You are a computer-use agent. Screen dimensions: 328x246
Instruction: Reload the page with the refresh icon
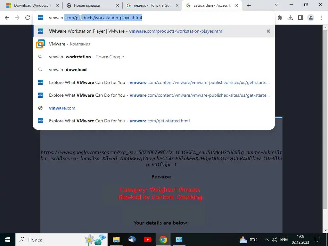(x=28, y=18)
